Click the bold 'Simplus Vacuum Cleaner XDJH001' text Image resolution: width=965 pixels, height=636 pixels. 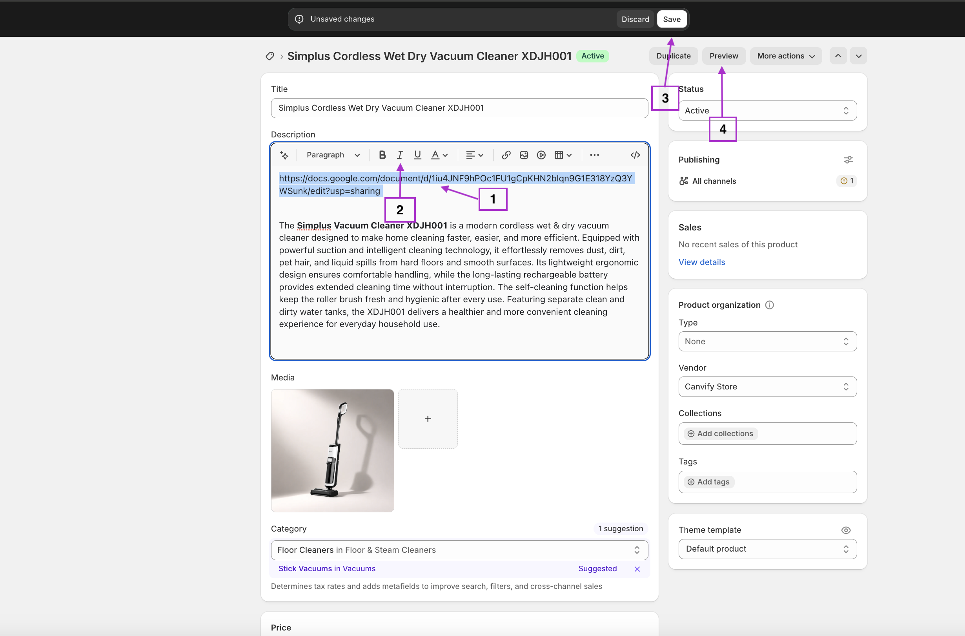372,225
